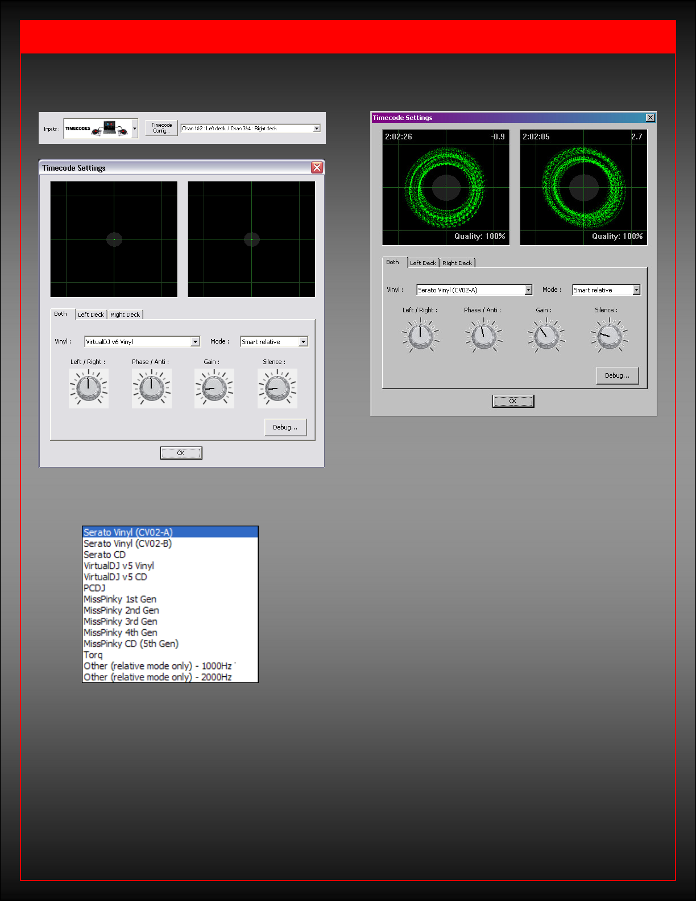Click Left / Right knob in left dialog
The image size is (696, 901).
tap(88, 388)
